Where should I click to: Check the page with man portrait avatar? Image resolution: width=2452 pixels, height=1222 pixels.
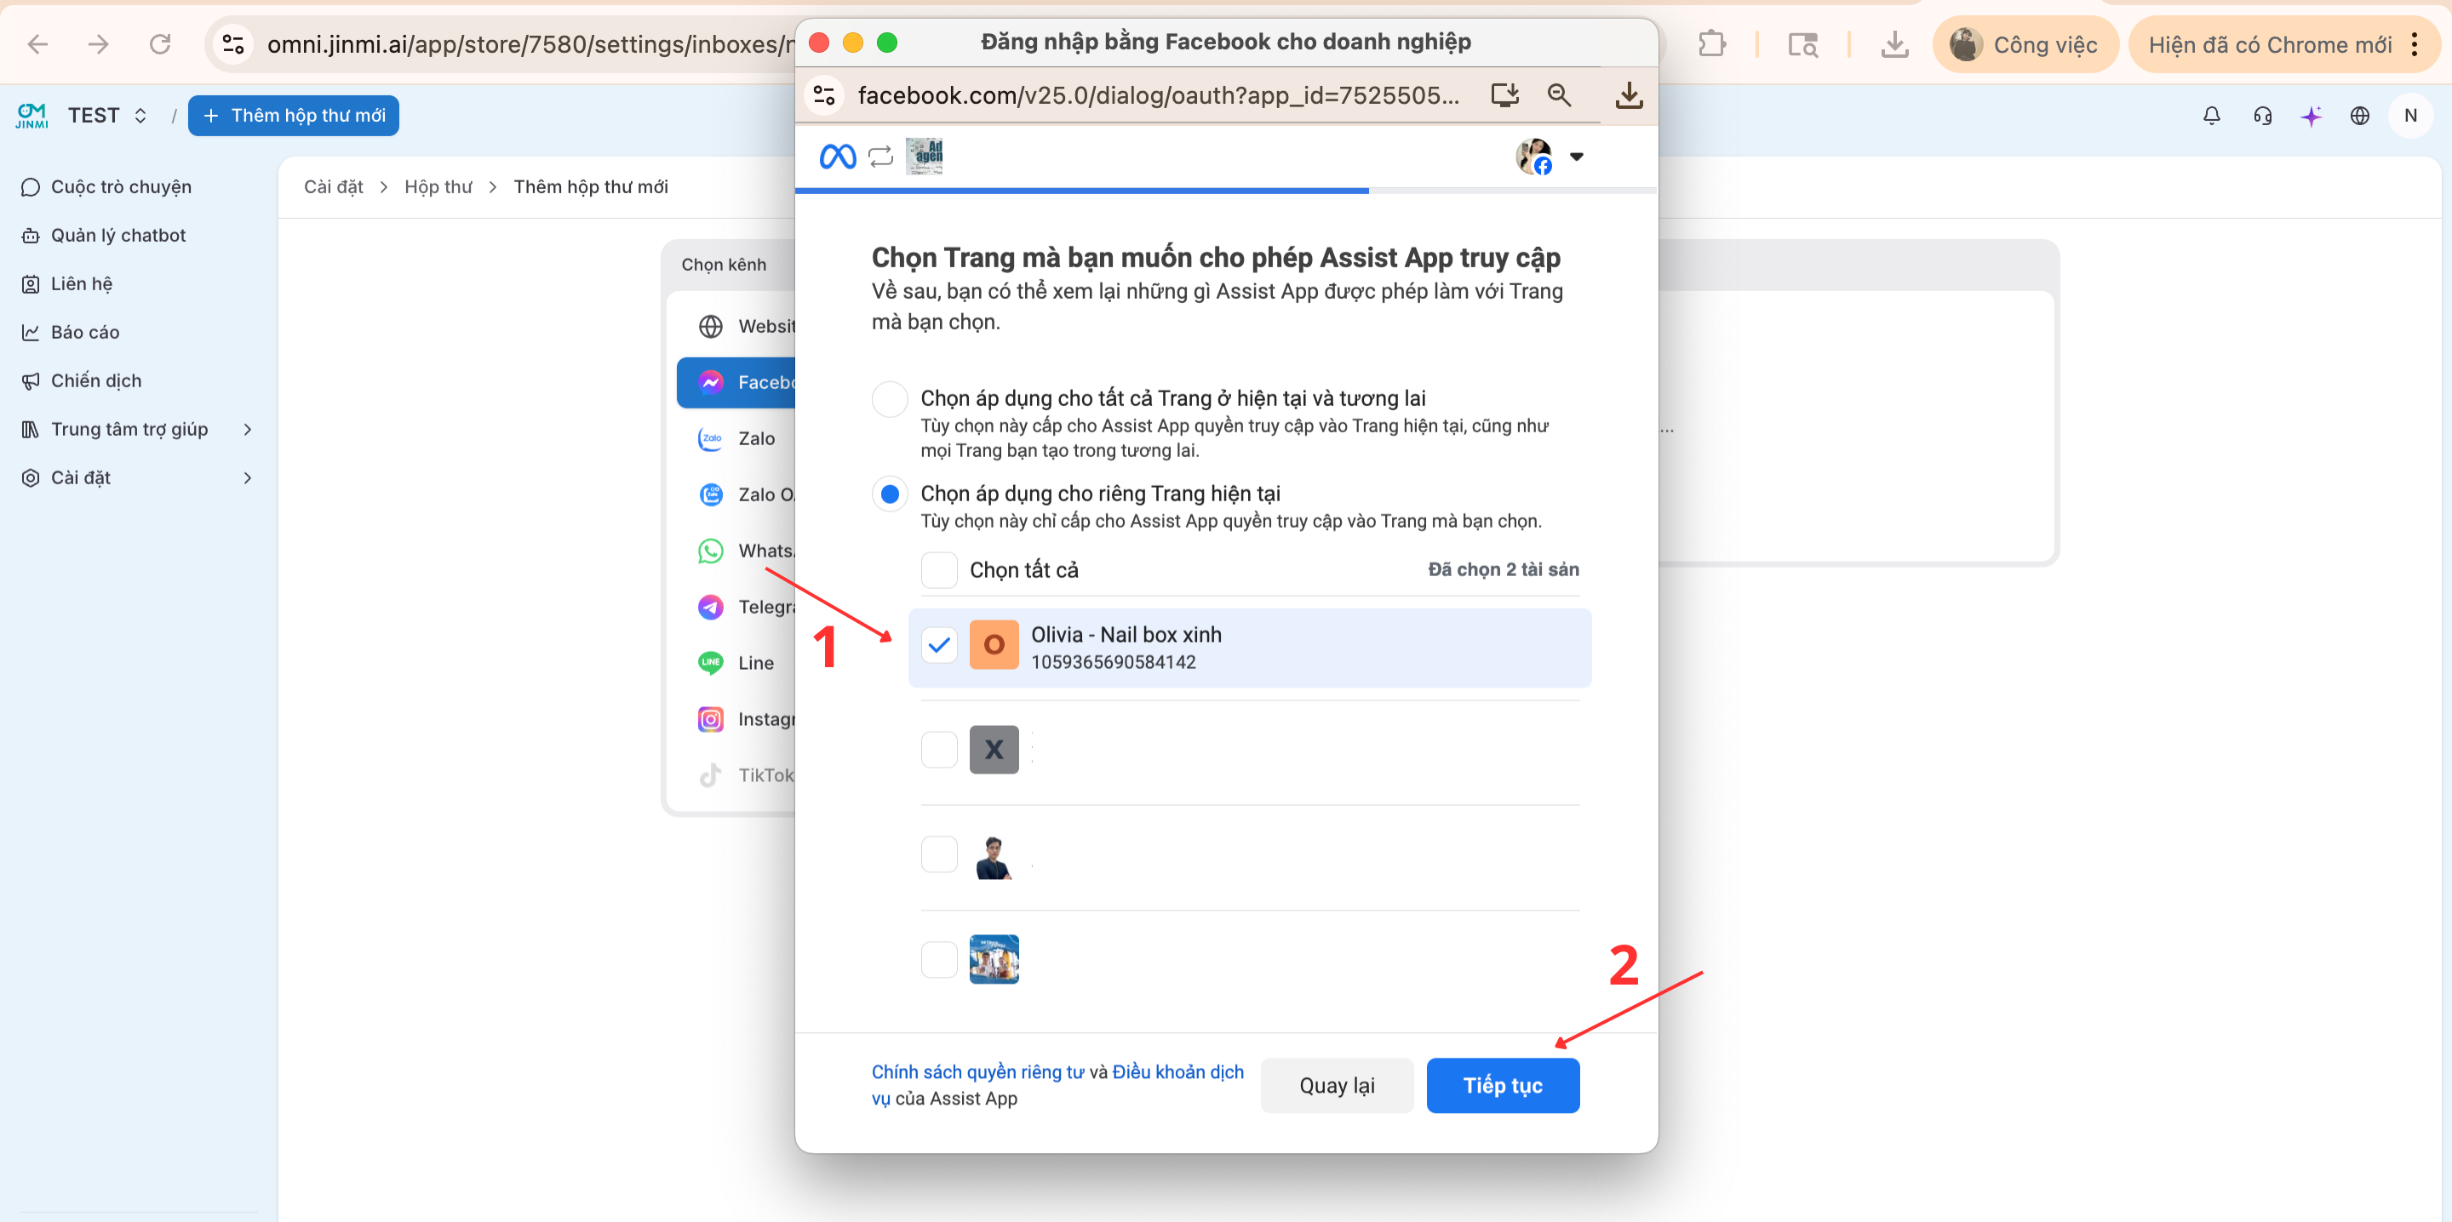pyautogui.click(x=939, y=854)
